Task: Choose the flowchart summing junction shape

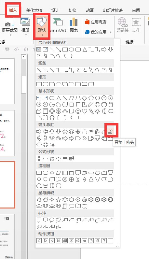Action: point(65,179)
